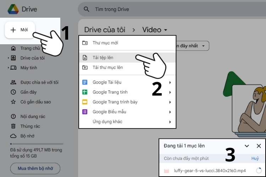The image size is (266, 177).
Task: Expand 'Drive của tôi' tree arrow in sidebar
Action: click(8, 58)
